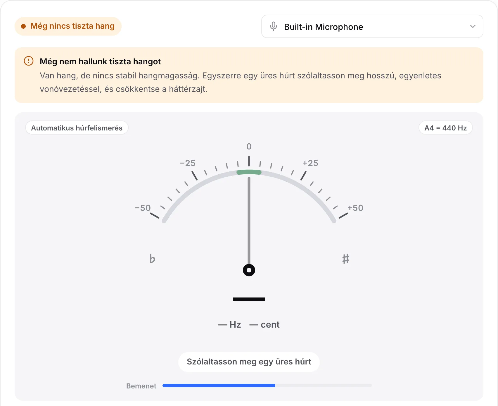The height and width of the screenshot is (406, 498).
Task: Click the 0 label atop the gauge
Action: click(249, 146)
